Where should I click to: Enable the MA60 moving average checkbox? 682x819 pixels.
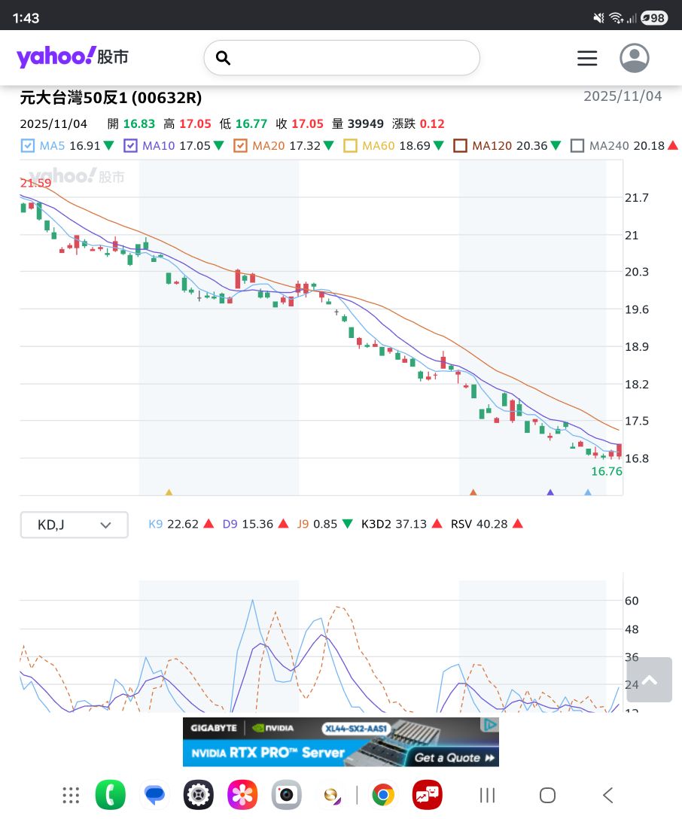click(350, 146)
